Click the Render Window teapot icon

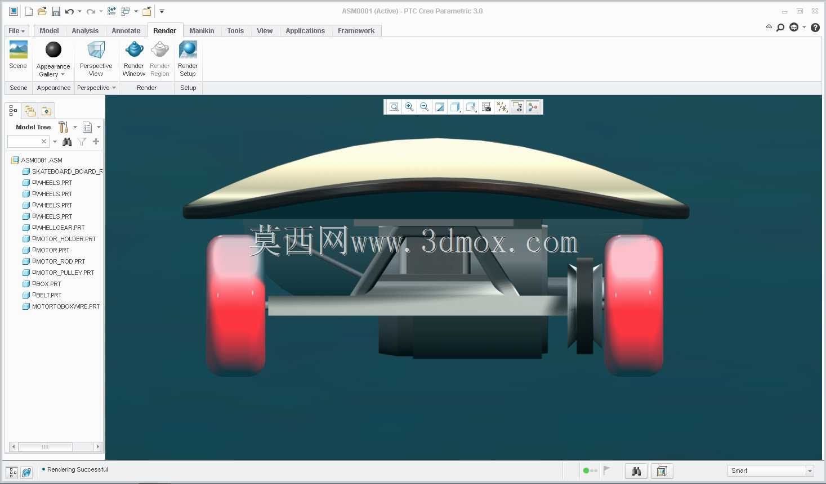point(134,50)
